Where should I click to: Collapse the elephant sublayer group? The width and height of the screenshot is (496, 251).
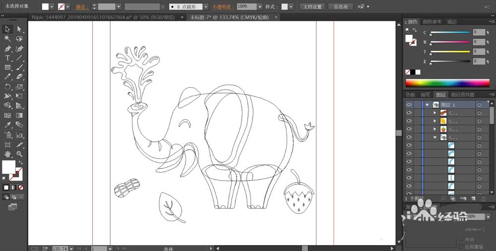[x=434, y=137]
